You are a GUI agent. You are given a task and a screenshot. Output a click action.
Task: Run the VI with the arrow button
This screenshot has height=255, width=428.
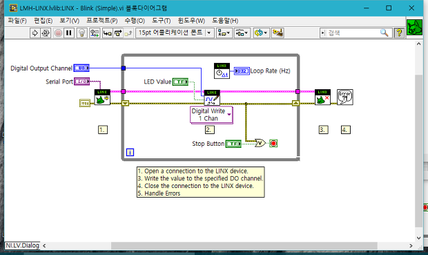pyautogui.click(x=35, y=33)
